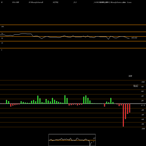The image size is (146, 146).
Task: Click the MR axis label 60
Action: [142, 91]
